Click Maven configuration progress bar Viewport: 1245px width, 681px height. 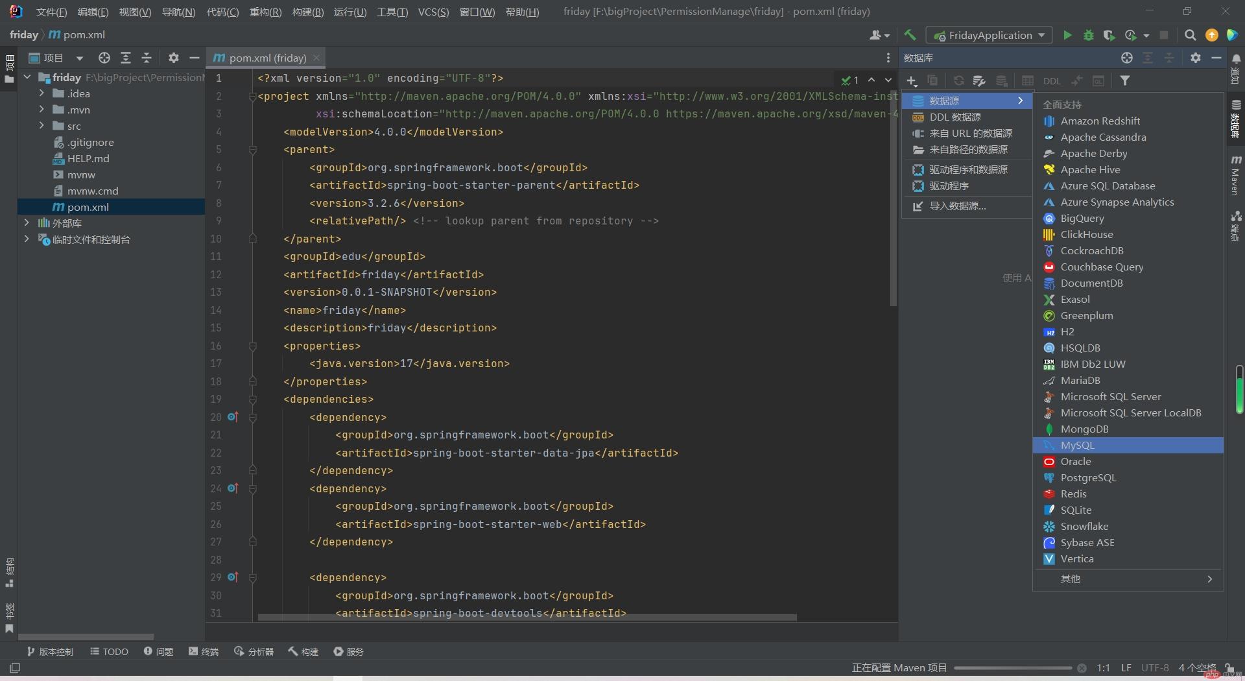1013,668
